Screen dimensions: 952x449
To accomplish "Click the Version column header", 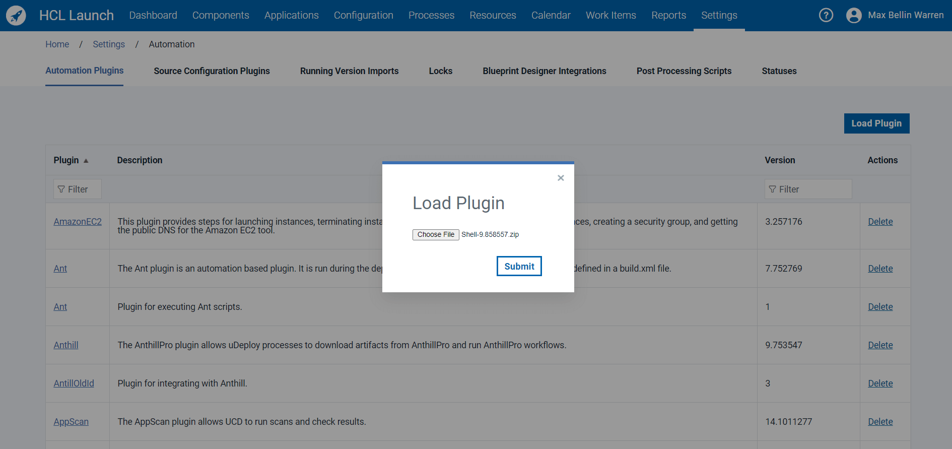I will 780,160.
